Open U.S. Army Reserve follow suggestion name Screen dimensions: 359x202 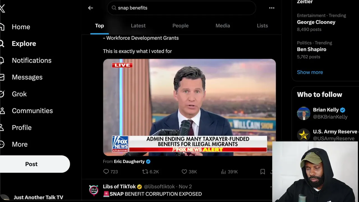[335, 132]
